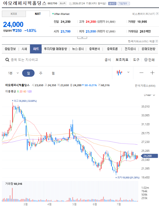Click the 저가 23,550 value
The image size is (159, 208).
coord(91,31)
